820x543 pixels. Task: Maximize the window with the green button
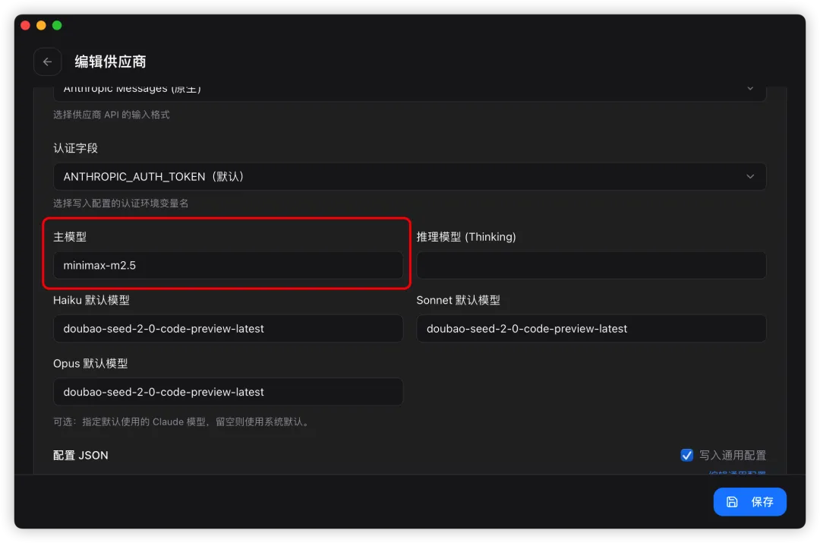coord(57,26)
